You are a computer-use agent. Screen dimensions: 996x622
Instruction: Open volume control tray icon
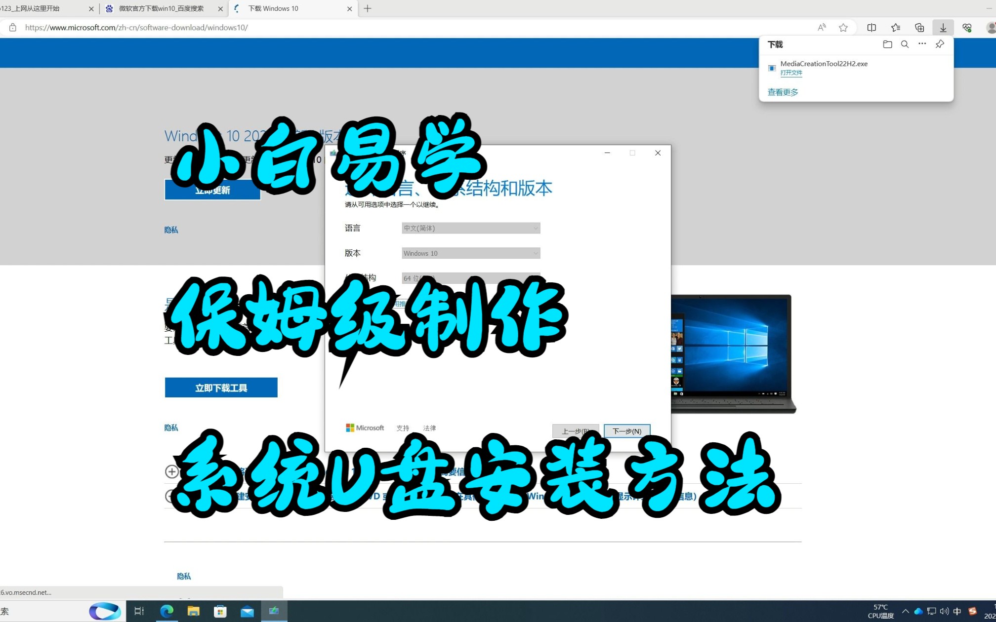tap(944, 612)
